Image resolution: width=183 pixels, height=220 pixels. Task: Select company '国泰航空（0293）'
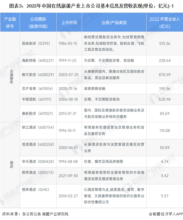click(x=36, y=43)
